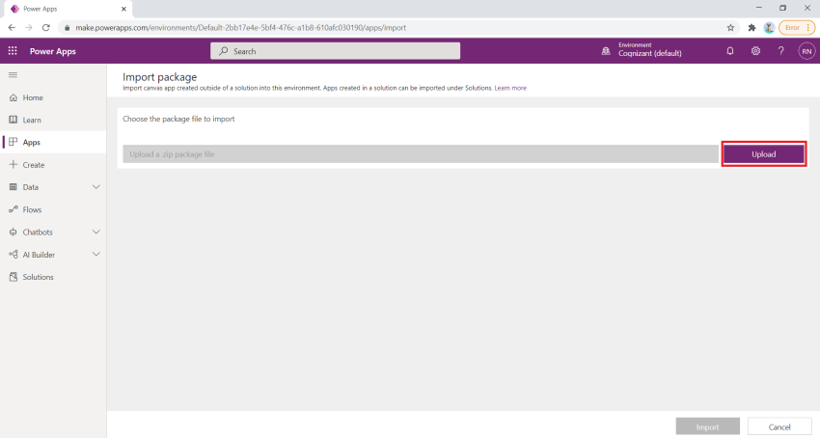
Task: Collapse the left navigation hamburger menu
Action: [x=14, y=75]
